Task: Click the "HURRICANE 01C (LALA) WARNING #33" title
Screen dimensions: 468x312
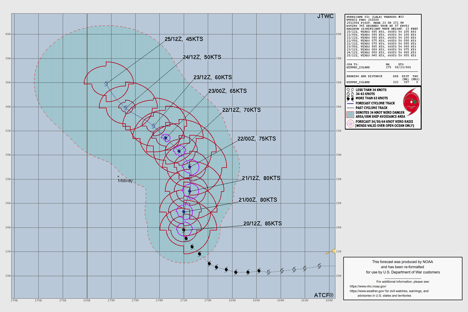Action: click(x=375, y=17)
